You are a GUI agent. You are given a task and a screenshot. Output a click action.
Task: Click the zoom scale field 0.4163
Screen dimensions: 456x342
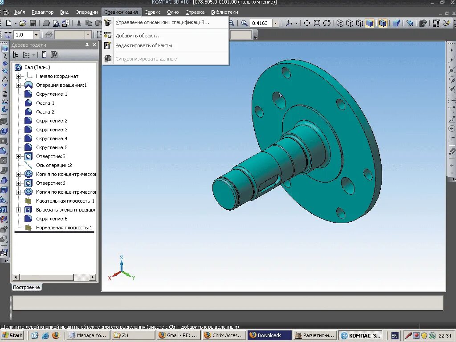261,23
